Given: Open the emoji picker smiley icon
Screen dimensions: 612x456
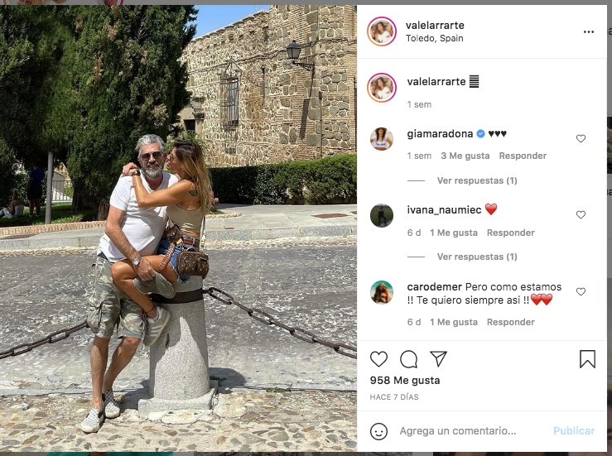Looking at the screenshot, I should 378,431.
